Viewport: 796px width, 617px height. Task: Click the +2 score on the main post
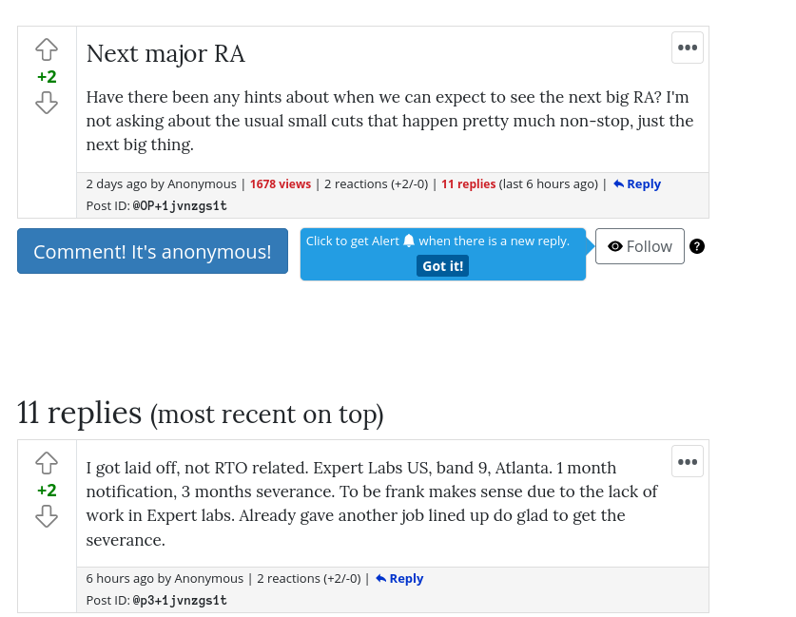(47, 77)
